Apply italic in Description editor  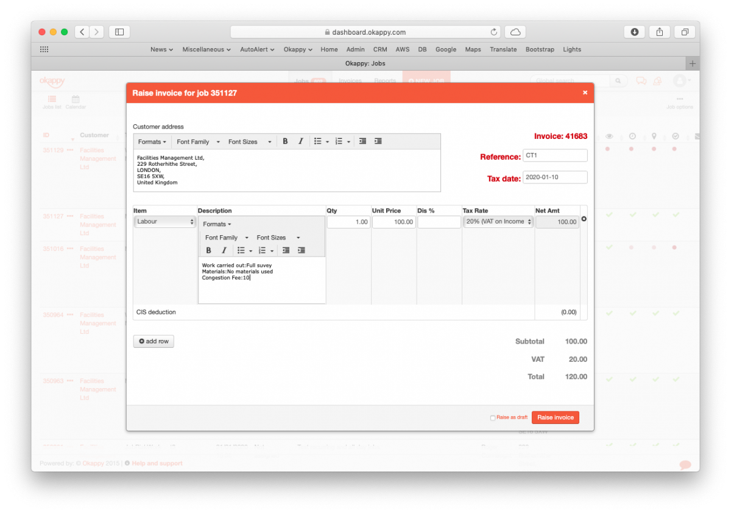(224, 250)
